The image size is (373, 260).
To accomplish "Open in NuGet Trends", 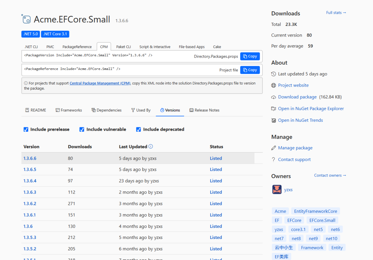I will pos(300,120).
